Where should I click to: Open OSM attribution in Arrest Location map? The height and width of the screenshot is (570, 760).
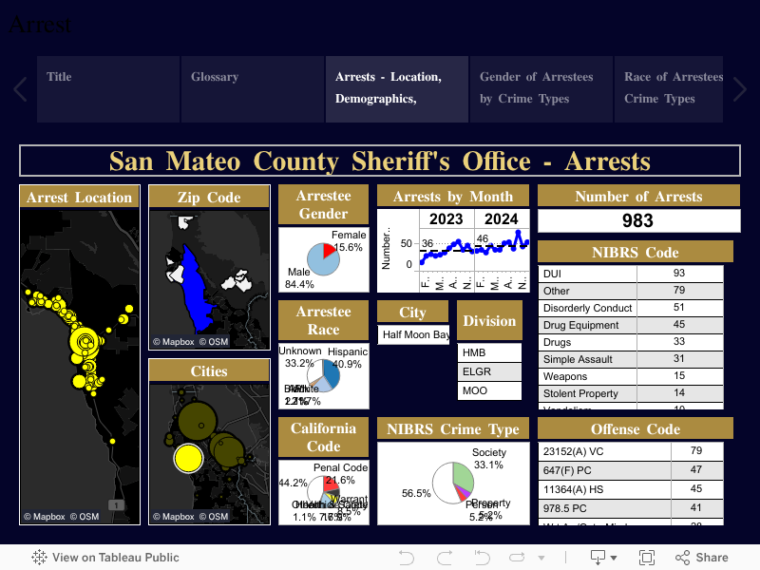click(85, 517)
